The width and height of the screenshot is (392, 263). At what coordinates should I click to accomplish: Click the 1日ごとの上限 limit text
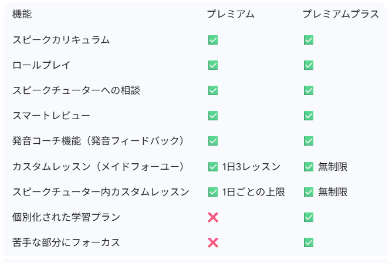pyautogui.click(x=254, y=192)
